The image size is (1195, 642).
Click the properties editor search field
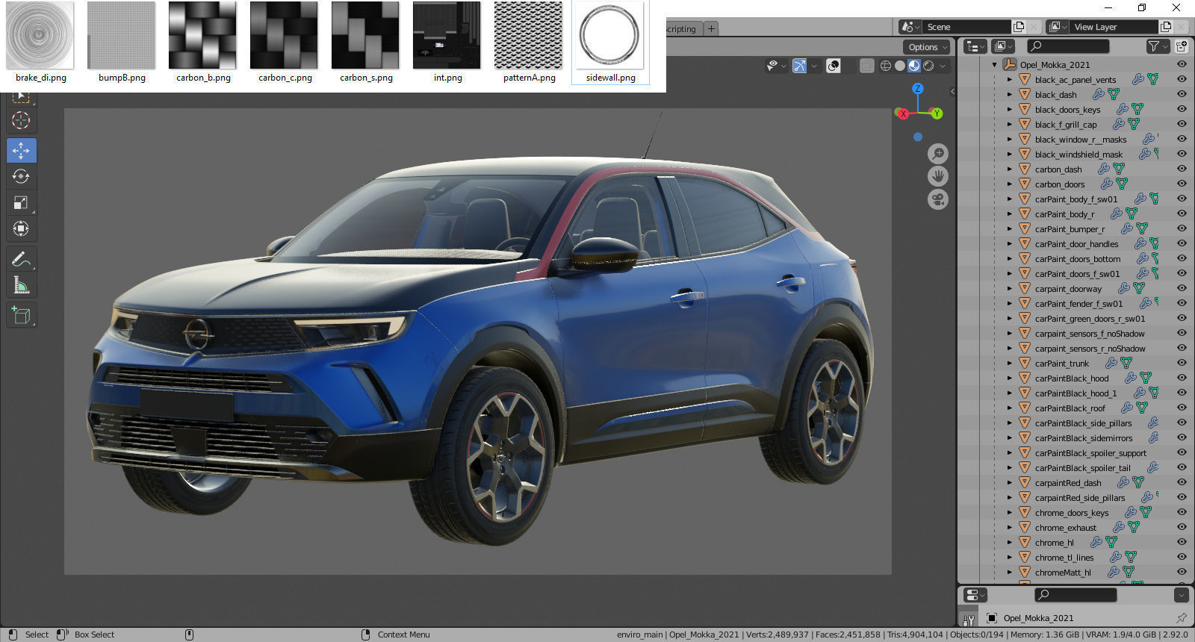[1075, 595]
